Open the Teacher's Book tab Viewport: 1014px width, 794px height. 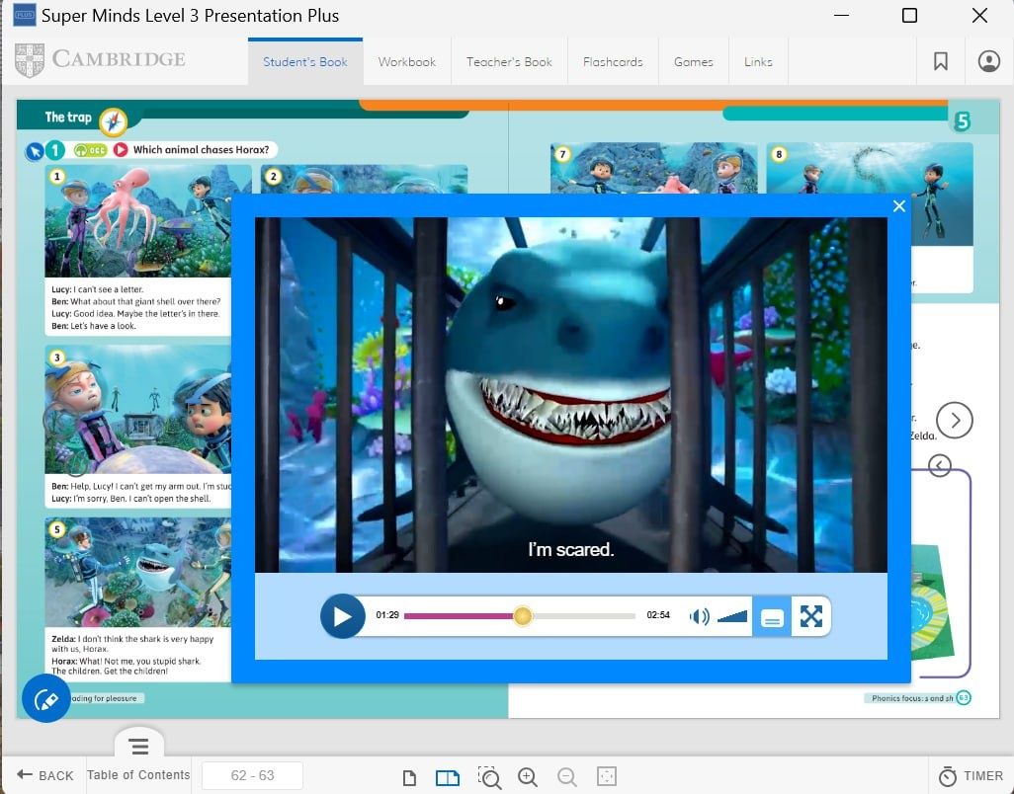509,62
